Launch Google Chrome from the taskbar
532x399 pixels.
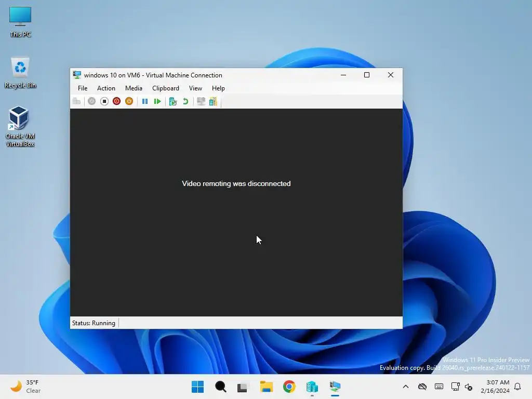click(x=289, y=387)
